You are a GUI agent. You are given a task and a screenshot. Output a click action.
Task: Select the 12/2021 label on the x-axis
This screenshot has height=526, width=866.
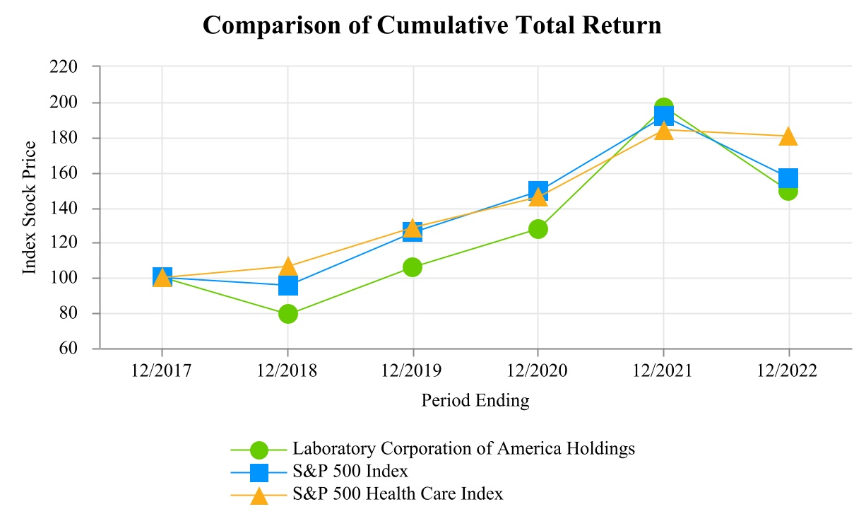663,372
